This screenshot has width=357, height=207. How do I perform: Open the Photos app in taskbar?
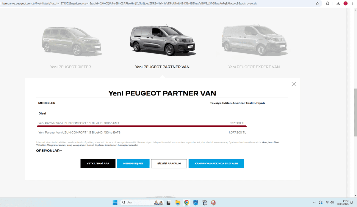(195, 203)
